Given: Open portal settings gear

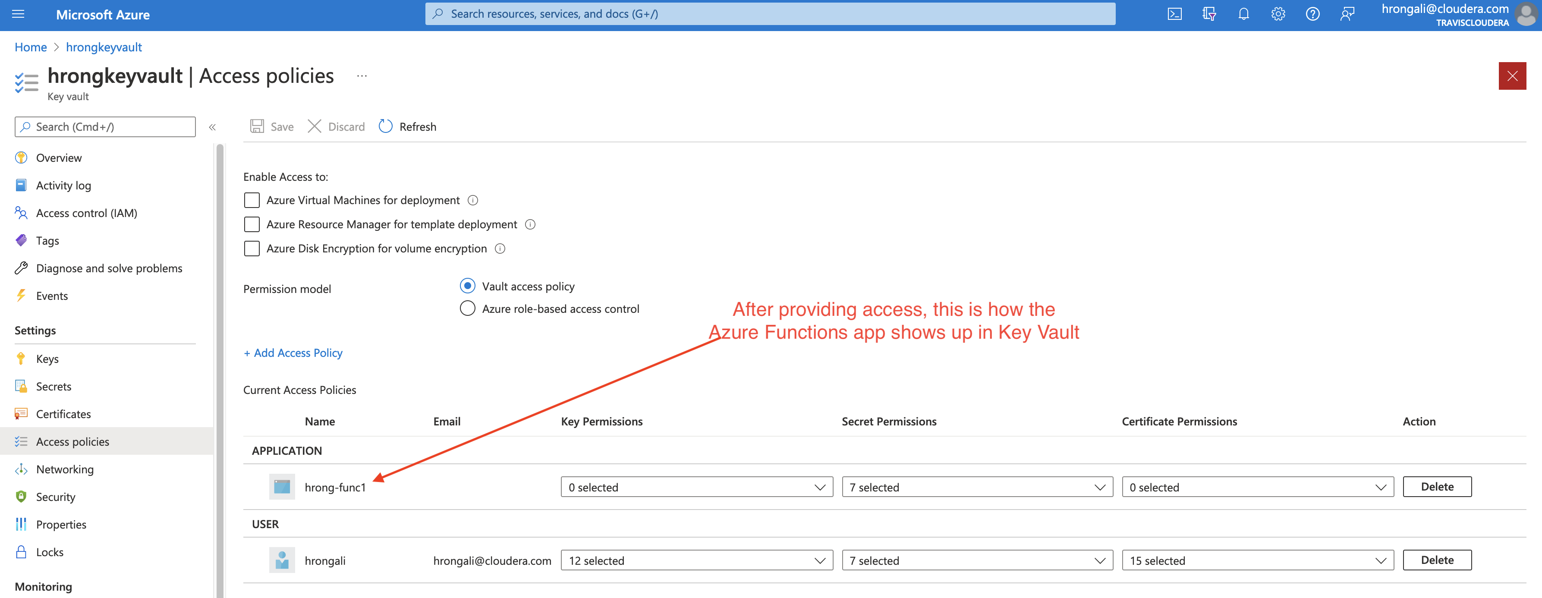Looking at the screenshot, I should [1278, 14].
